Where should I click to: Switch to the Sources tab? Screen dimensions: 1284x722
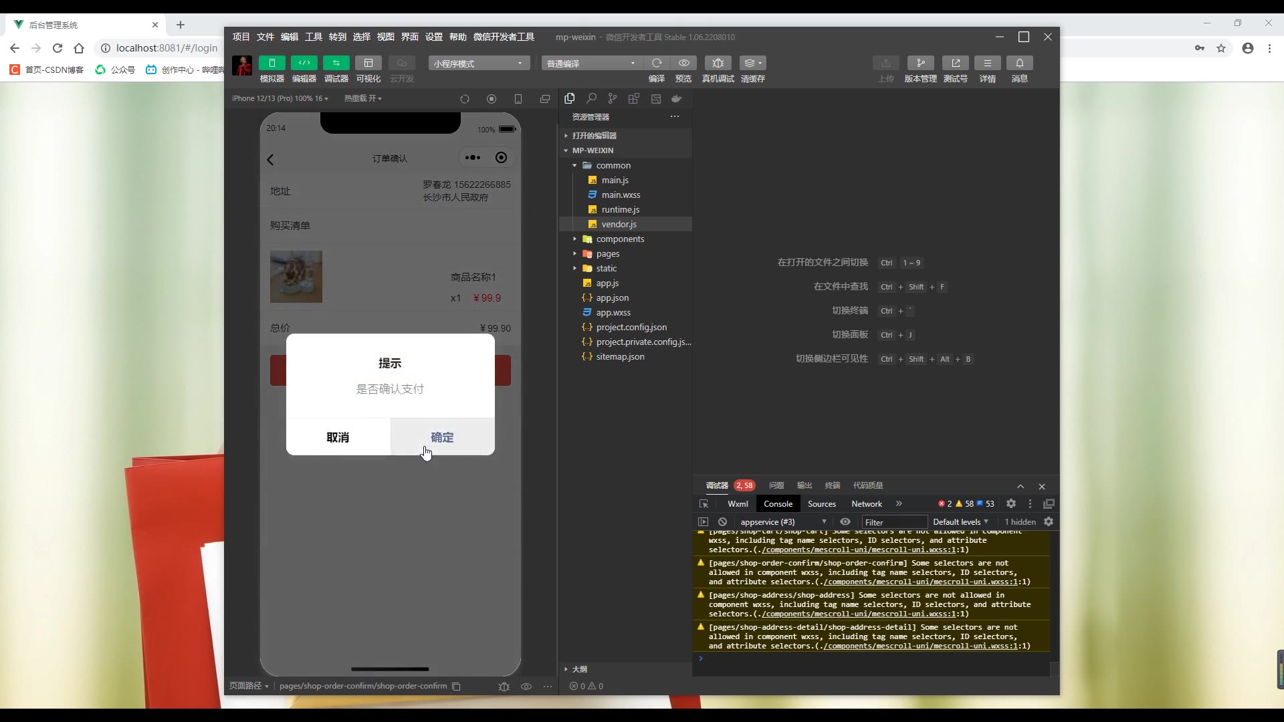822,504
